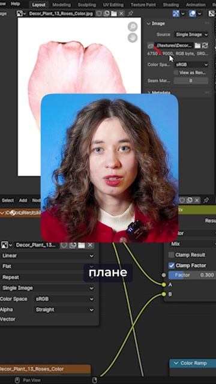This screenshot has width=216, height=384.
Task: Toggle fake user shield in image editor header
Action: (x=99, y=13)
